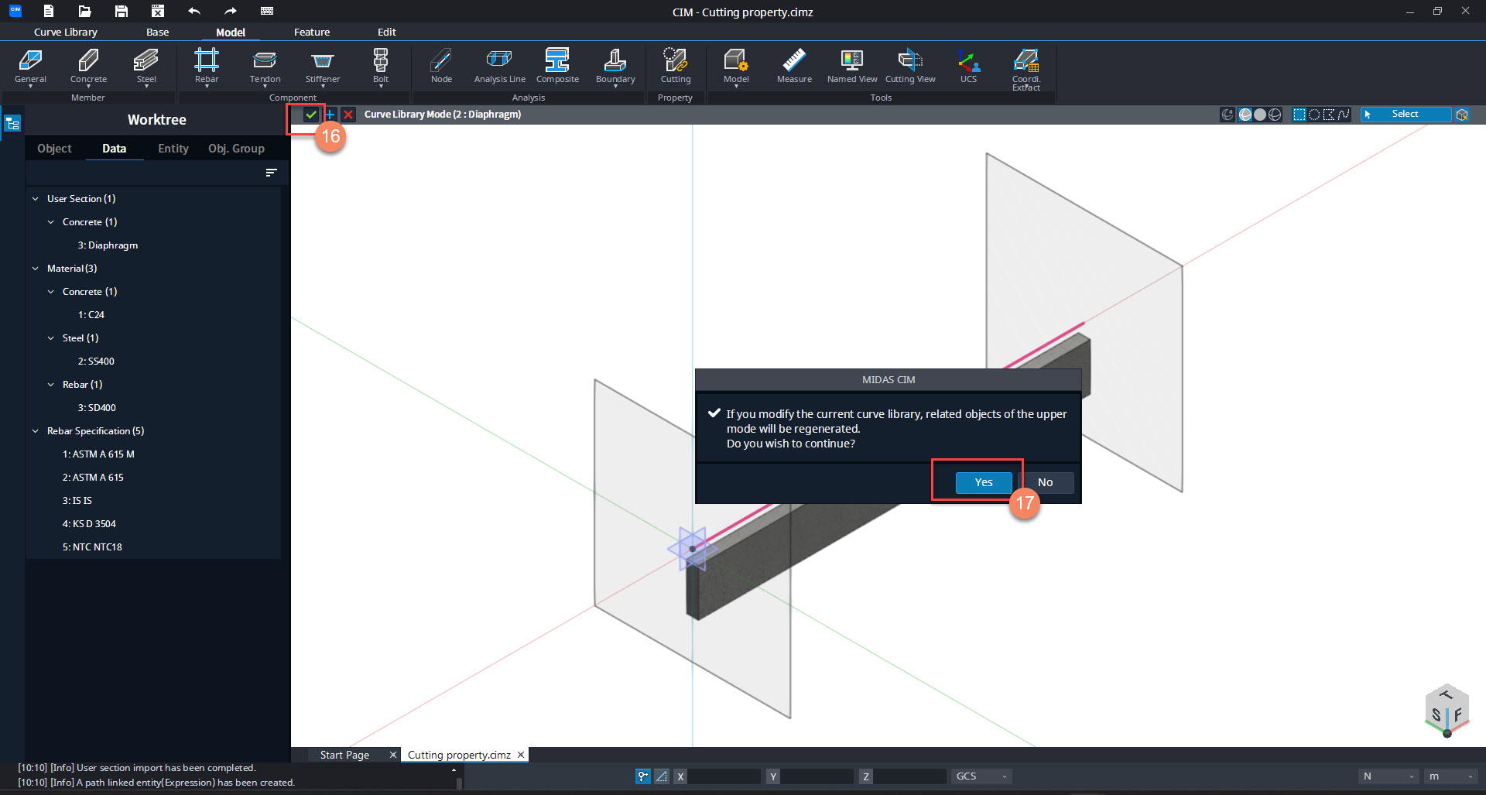This screenshot has width=1486, height=795.
Task: Open the GCS coordinate system dropdown
Action: pos(981,776)
